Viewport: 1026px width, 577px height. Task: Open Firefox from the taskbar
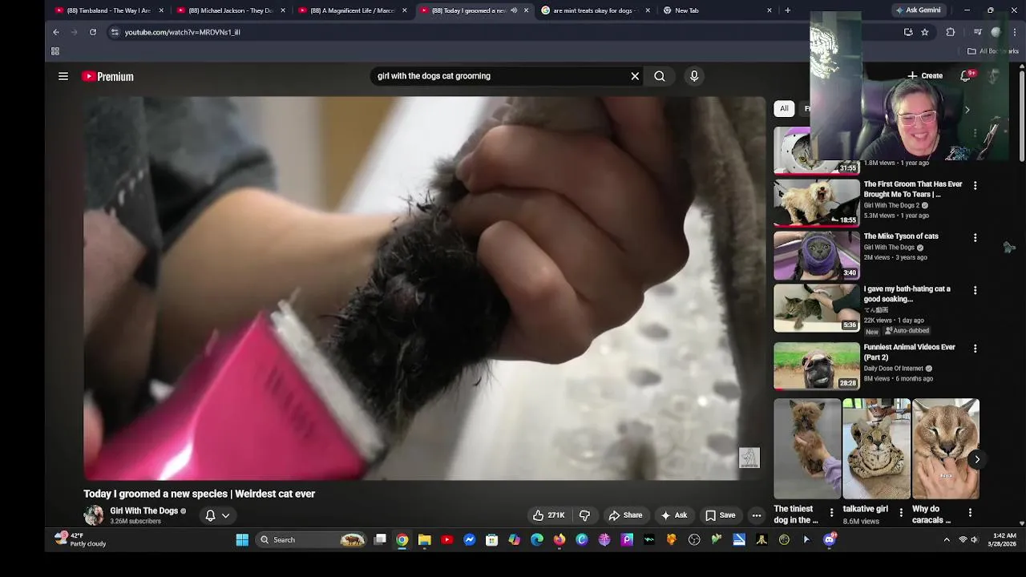coord(559,540)
